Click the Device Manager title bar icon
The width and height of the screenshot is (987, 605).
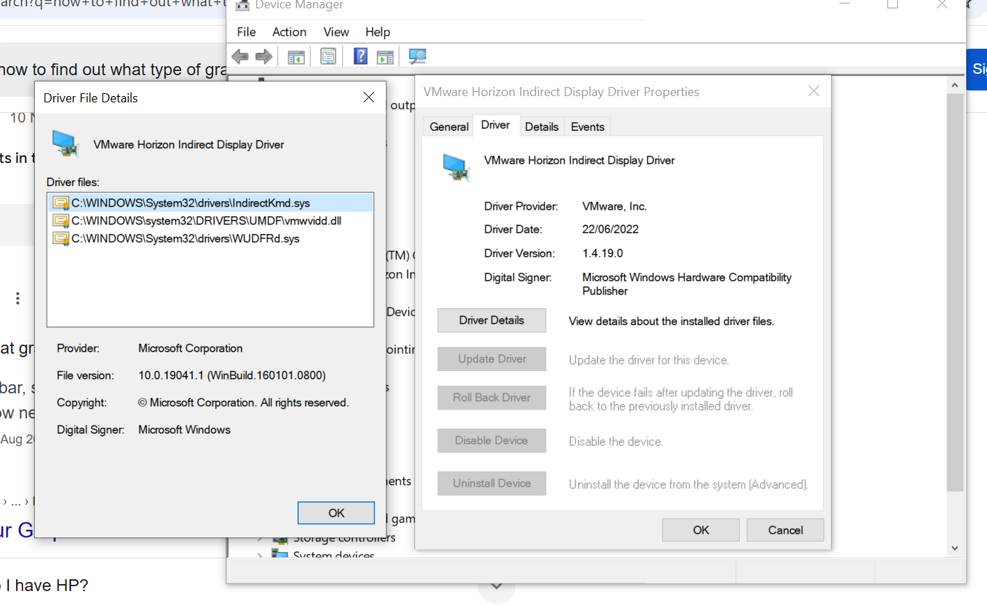point(242,6)
